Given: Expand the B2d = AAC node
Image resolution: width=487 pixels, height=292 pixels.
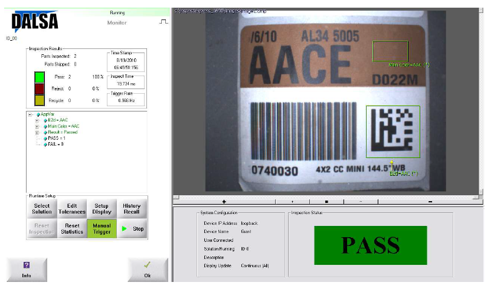Looking at the screenshot, I should pos(37,120).
